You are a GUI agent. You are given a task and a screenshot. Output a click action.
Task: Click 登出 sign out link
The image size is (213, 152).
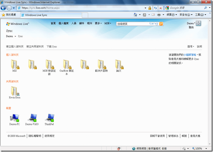(x=191, y=27)
